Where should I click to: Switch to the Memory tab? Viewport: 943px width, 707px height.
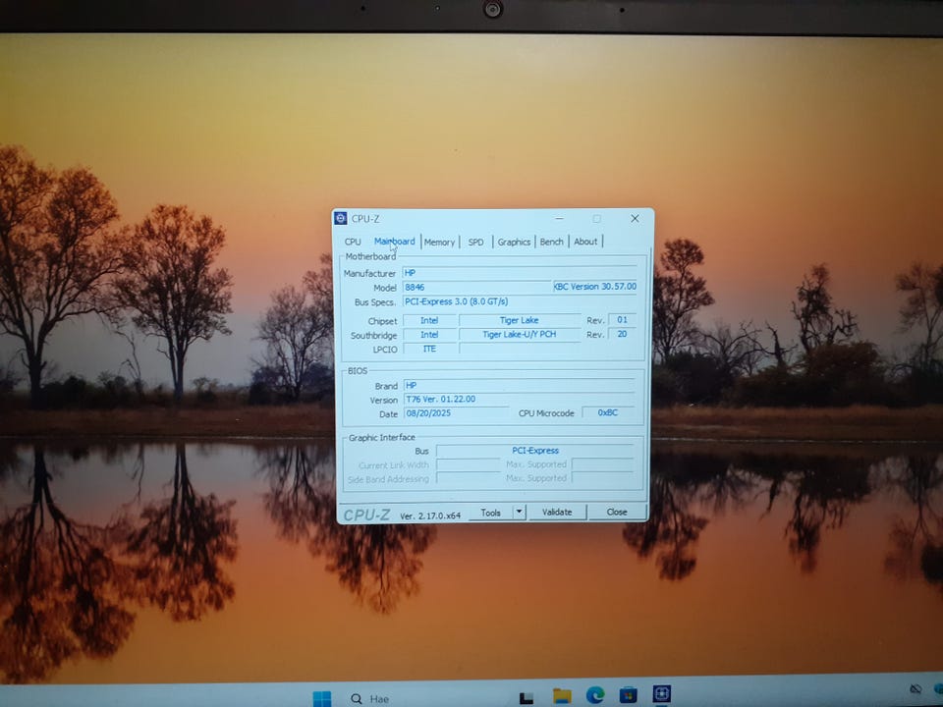pos(439,242)
